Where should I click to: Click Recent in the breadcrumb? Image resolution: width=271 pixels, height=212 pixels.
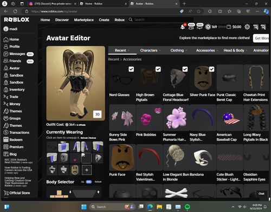114,59
